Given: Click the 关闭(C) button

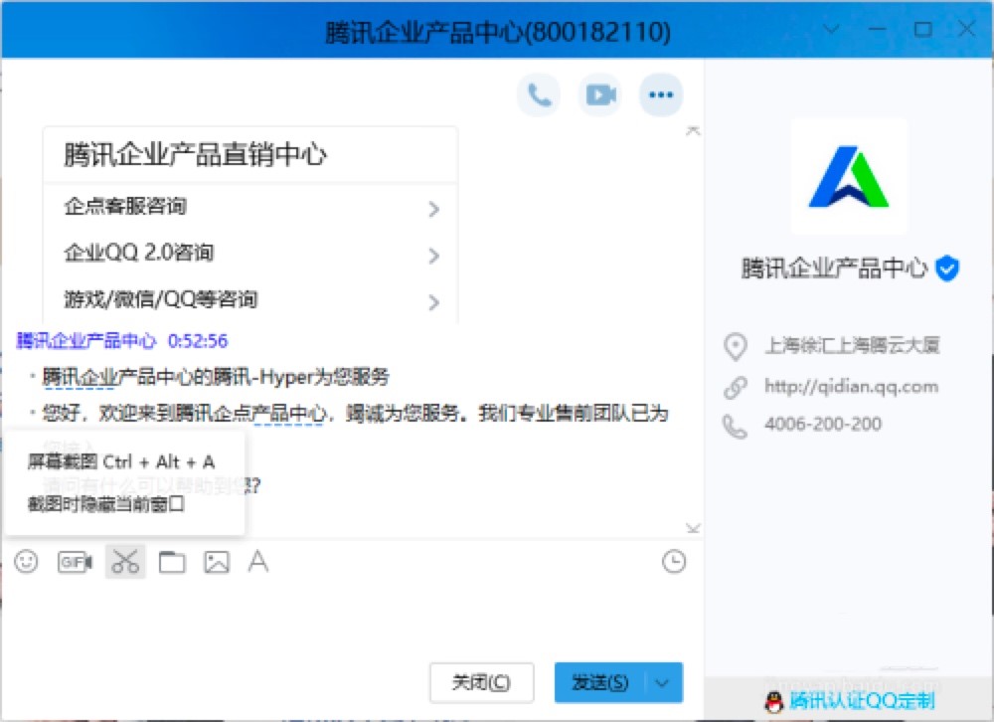Looking at the screenshot, I should (481, 682).
